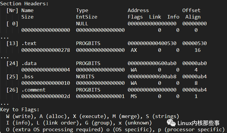Click the MS flags value
Image resolution: width=227 pixels, height=133 pixels.
134,96
